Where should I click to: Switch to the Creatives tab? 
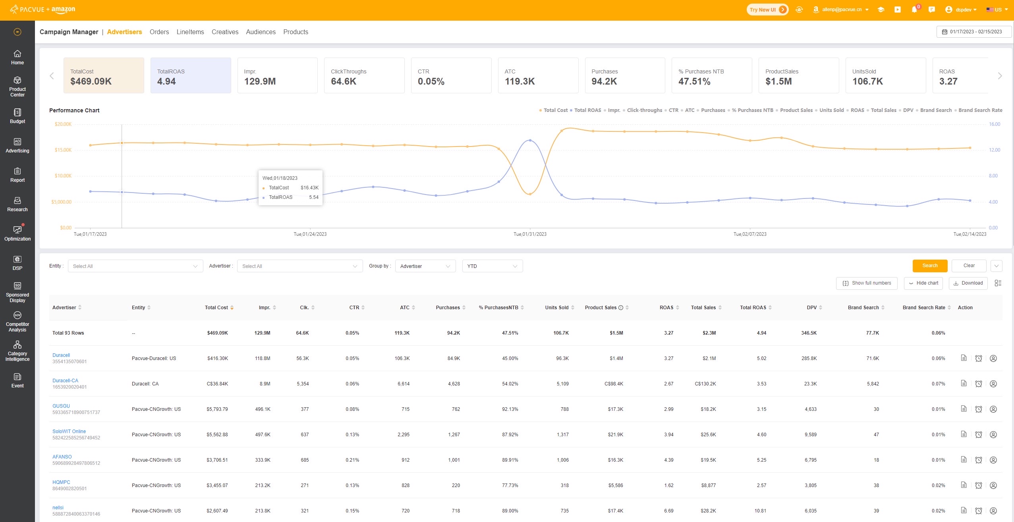click(225, 32)
